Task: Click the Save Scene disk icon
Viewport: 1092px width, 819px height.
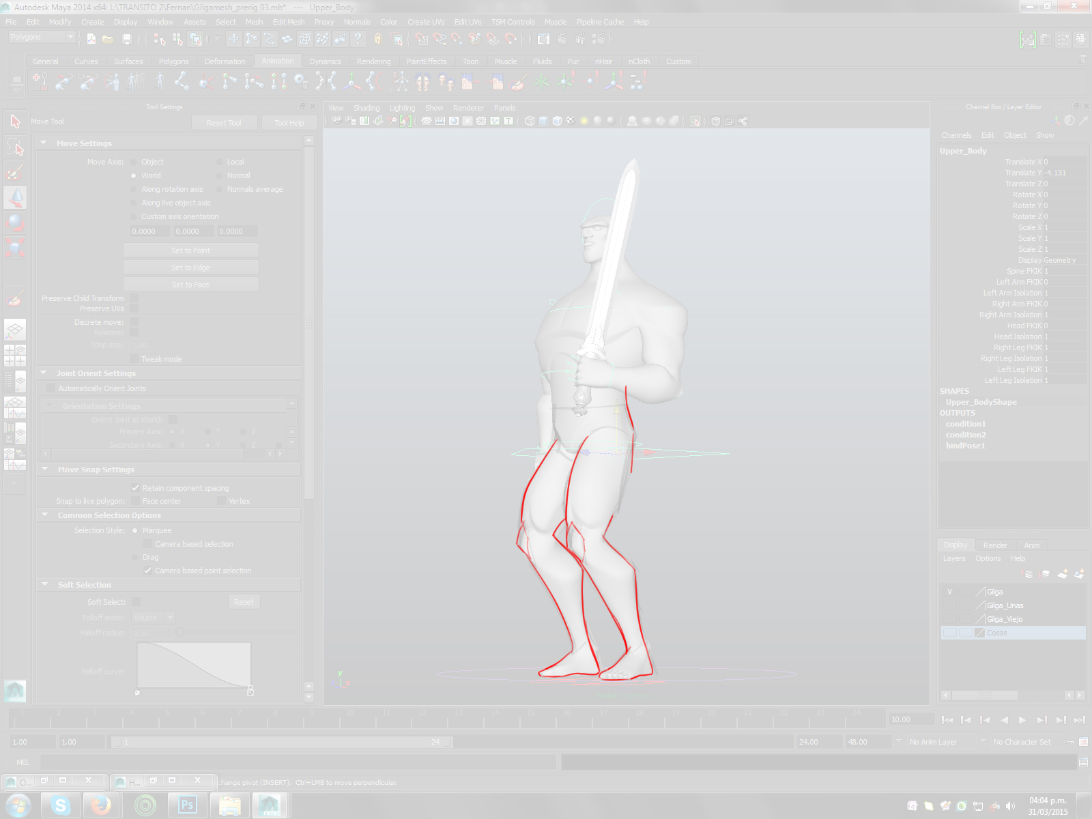Action: point(126,39)
